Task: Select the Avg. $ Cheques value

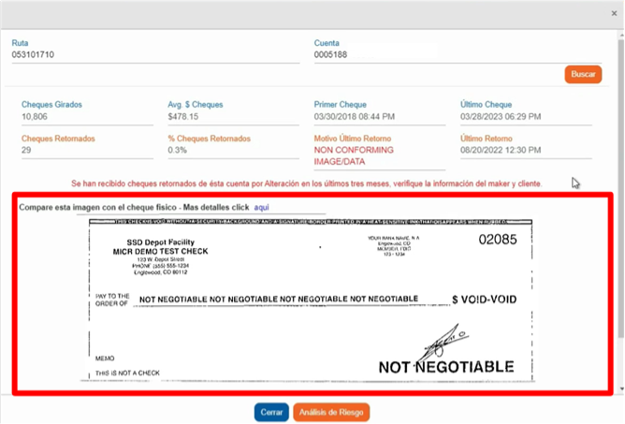Action: click(183, 116)
